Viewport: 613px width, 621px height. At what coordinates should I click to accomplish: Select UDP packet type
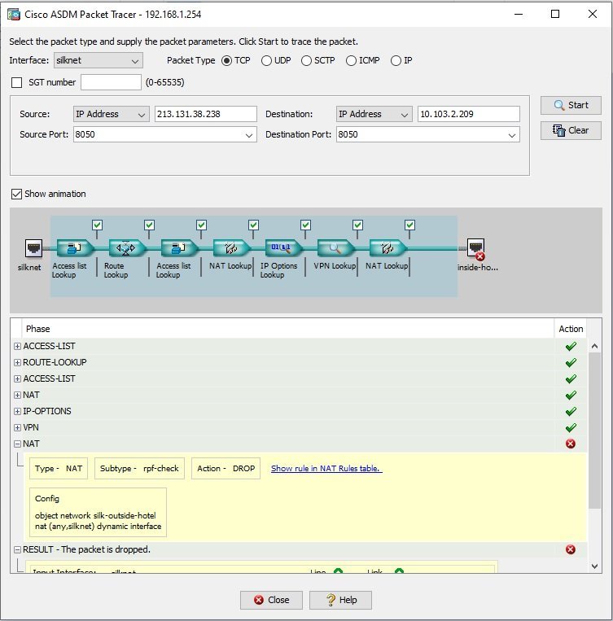pos(266,60)
